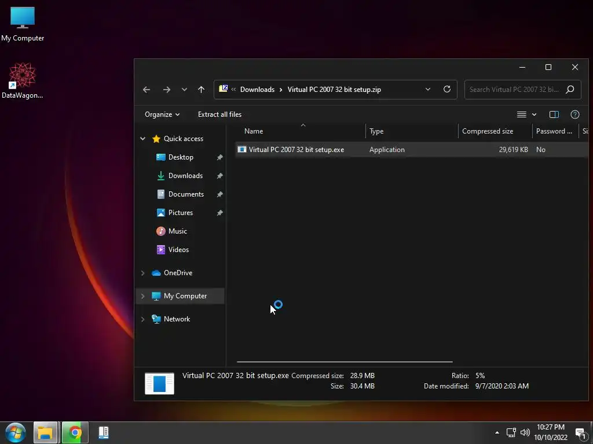Show hidden system tray icons
The height and width of the screenshot is (444, 593).
[x=497, y=432]
